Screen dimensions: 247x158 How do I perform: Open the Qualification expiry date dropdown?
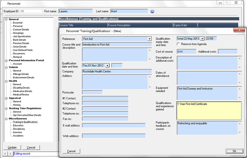pos(203,39)
